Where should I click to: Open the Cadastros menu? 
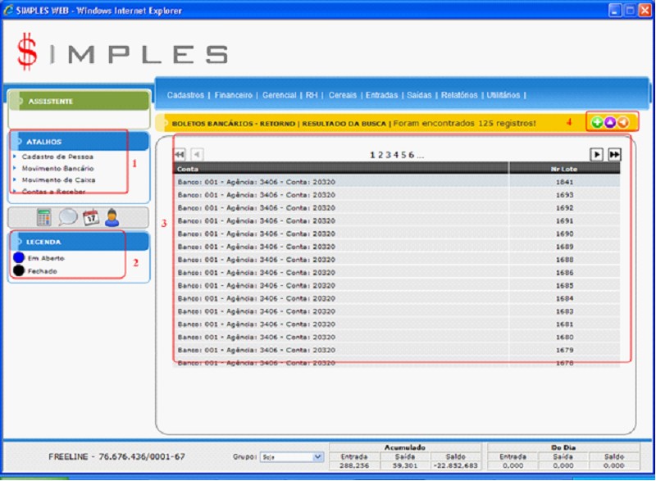click(185, 95)
